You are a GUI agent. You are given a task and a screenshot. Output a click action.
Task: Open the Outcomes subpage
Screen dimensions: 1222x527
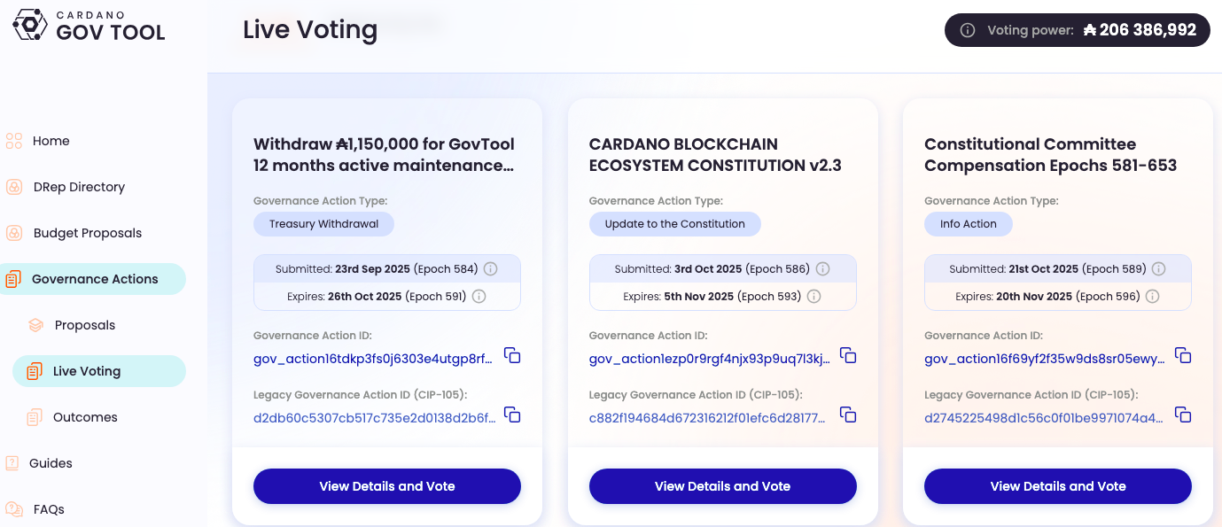point(84,417)
